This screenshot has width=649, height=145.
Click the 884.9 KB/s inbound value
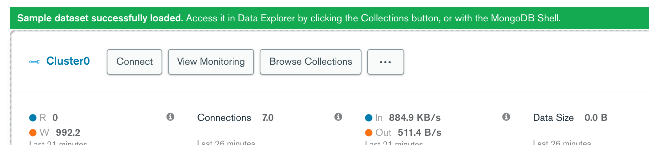pyautogui.click(x=415, y=118)
